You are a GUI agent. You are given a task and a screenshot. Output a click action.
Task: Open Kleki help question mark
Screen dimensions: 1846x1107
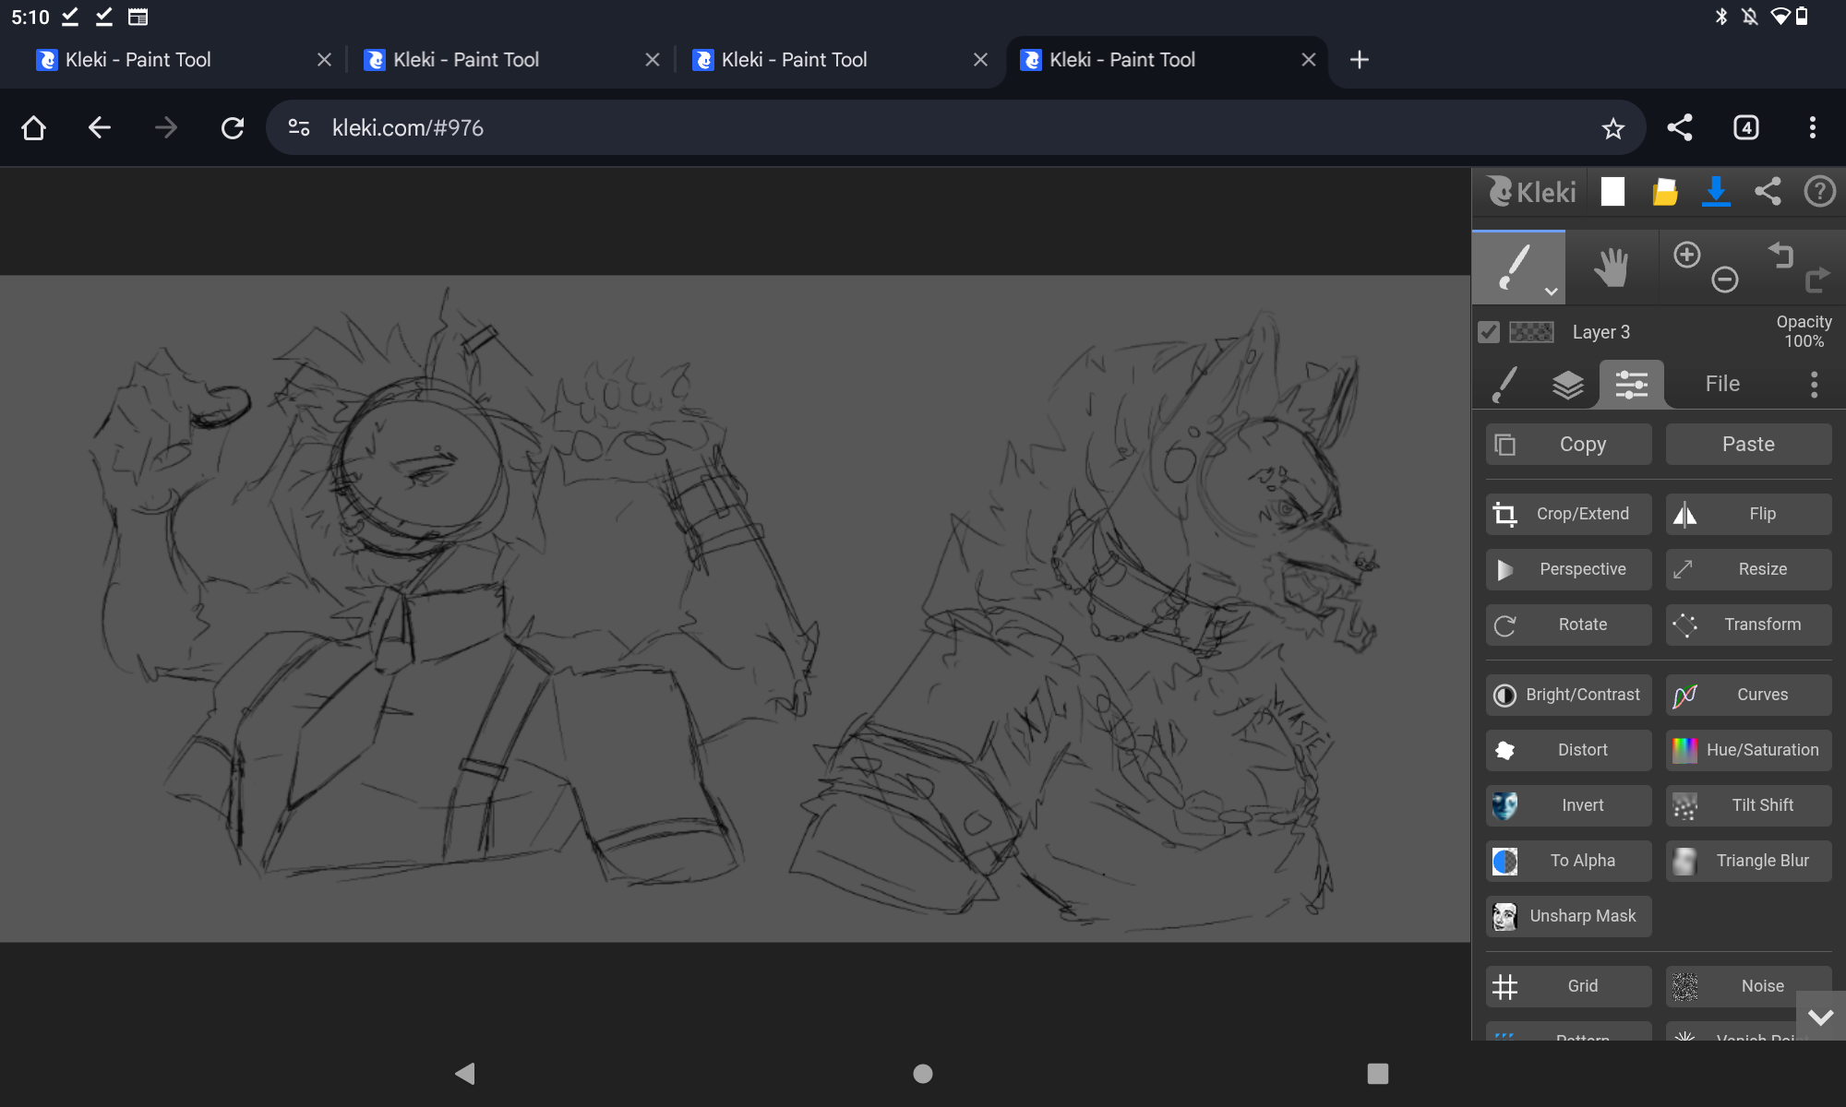[1819, 192]
